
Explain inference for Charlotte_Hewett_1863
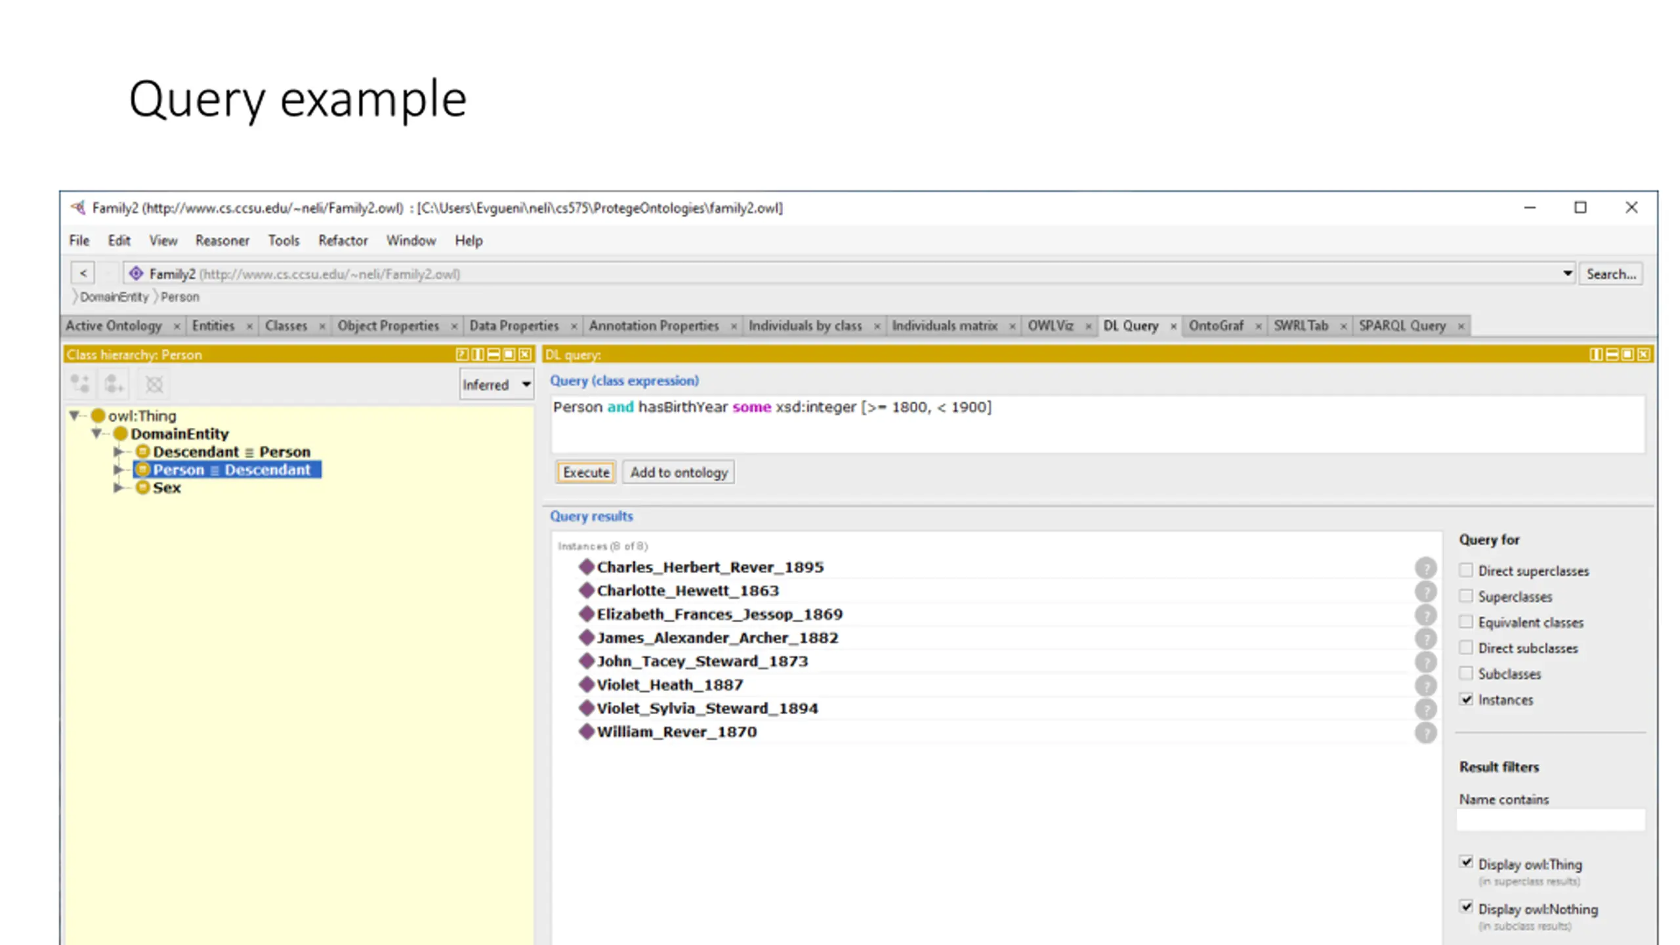[x=1425, y=591]
